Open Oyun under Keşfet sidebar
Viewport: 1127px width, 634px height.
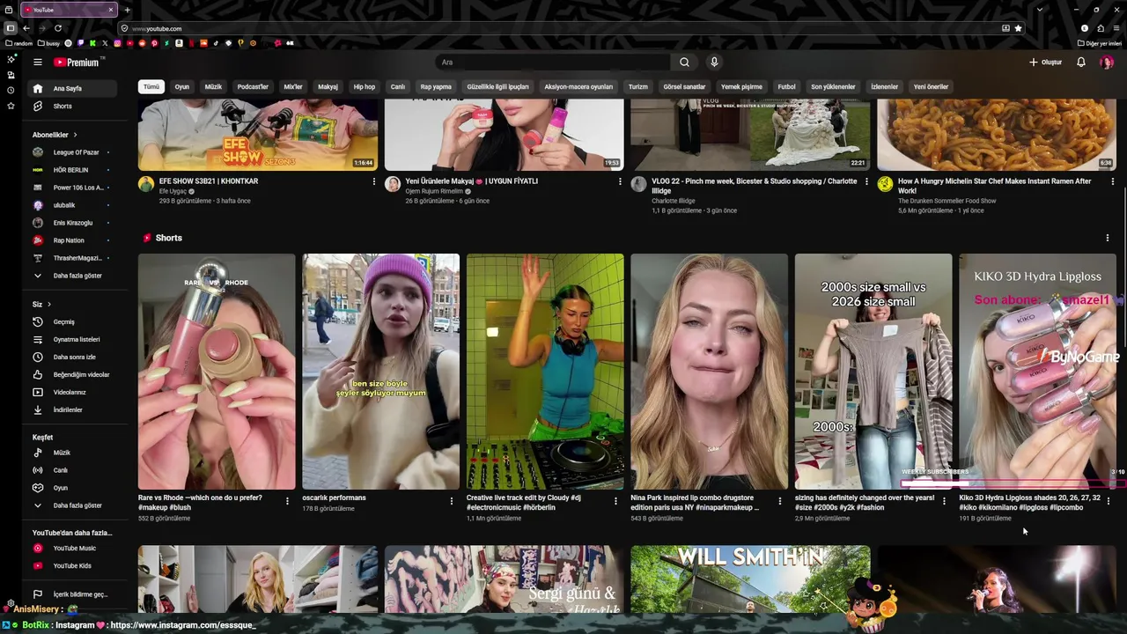(x=74, y=488)
